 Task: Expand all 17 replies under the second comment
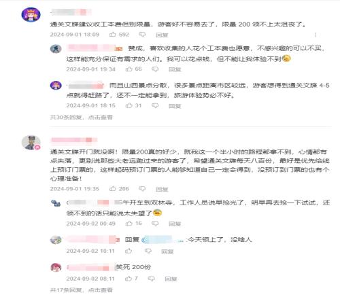click(x=81, y=290)
